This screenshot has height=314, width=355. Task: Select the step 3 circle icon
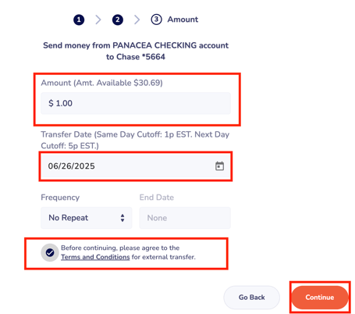(156, 20)
